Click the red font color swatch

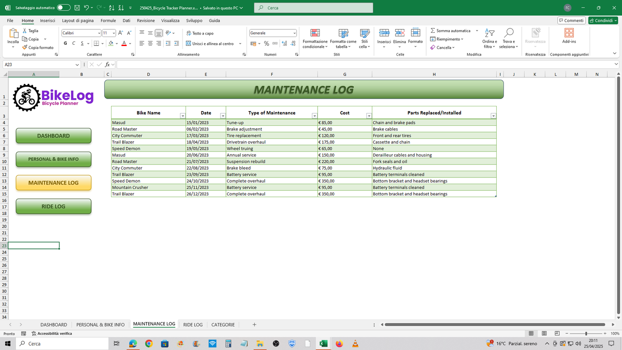point(124,43)
